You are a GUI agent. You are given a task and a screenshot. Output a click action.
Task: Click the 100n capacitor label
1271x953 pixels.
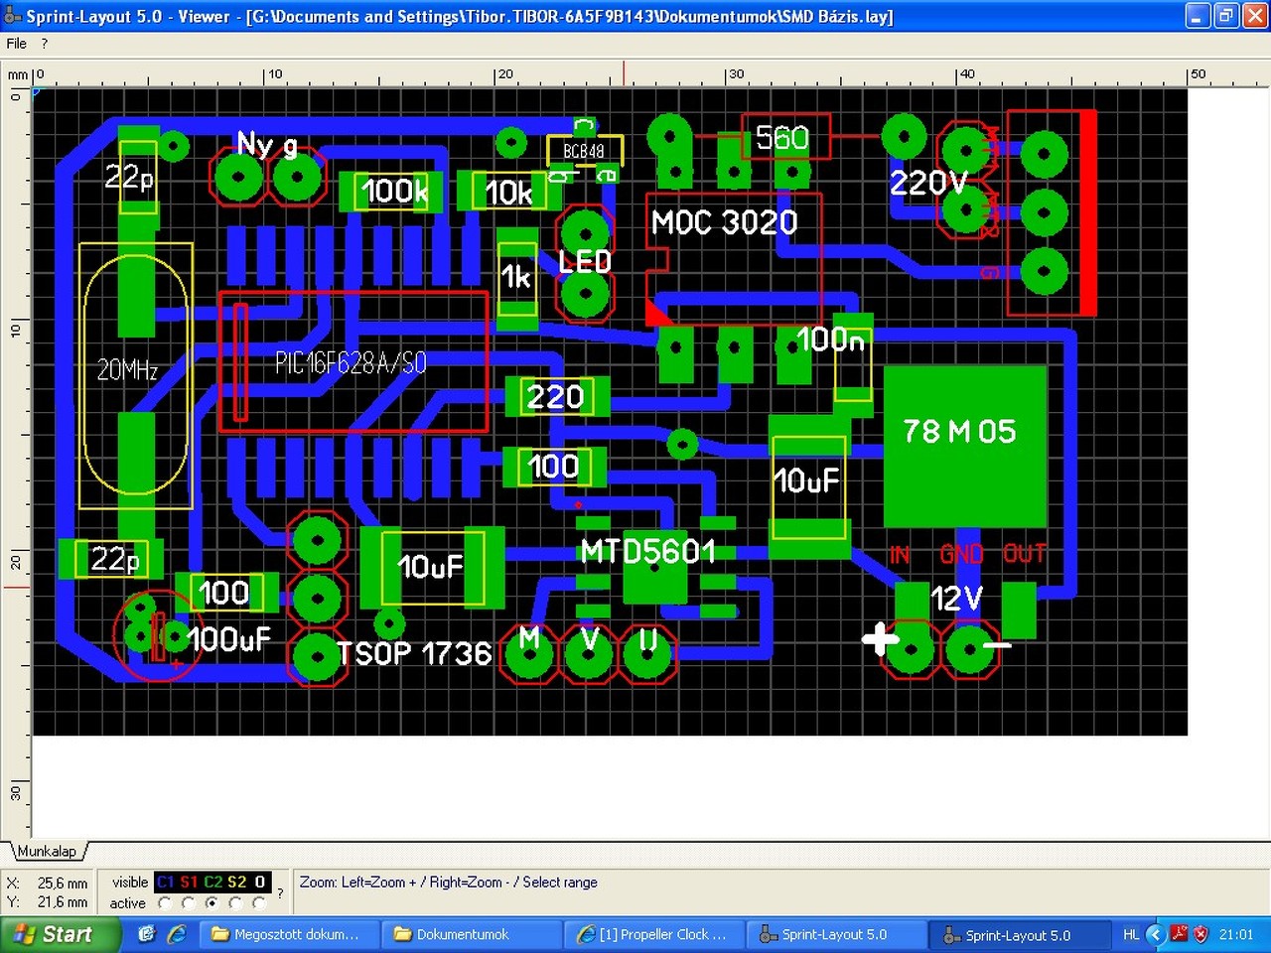(830, 340)
